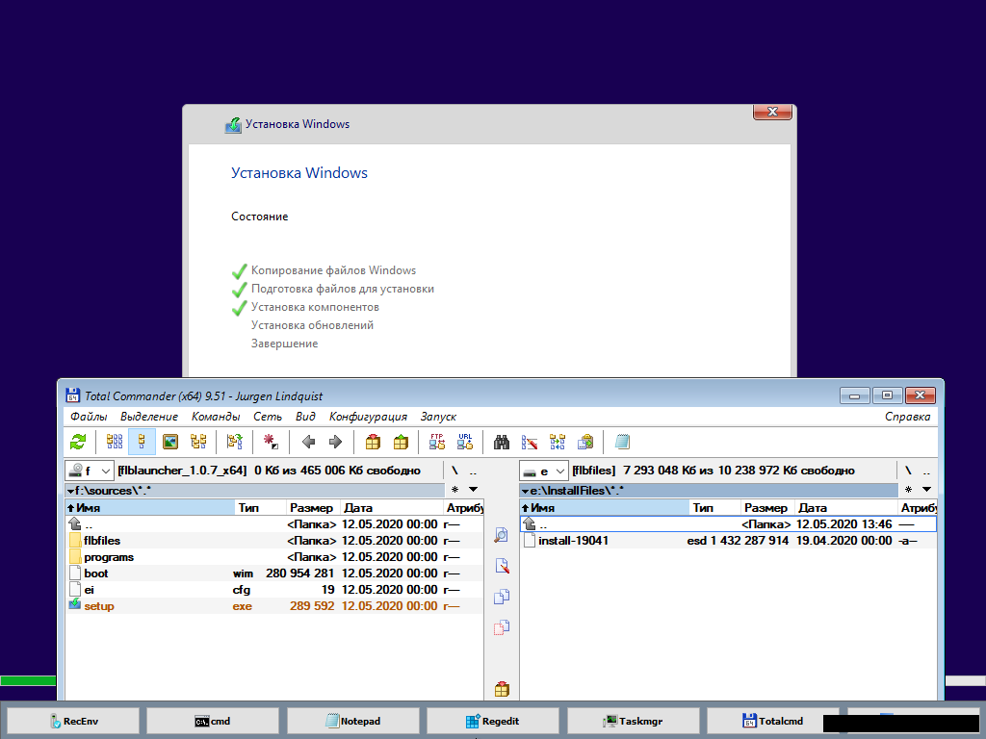The width and height of the screenshot is (986, 739).
Task: Select setup exe in left panel
Action: click(x=274, y=606)
